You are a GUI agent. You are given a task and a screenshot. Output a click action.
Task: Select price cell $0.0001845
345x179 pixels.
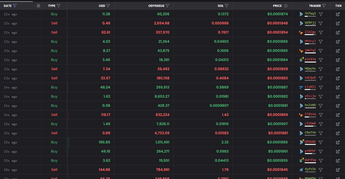[277, 170]
